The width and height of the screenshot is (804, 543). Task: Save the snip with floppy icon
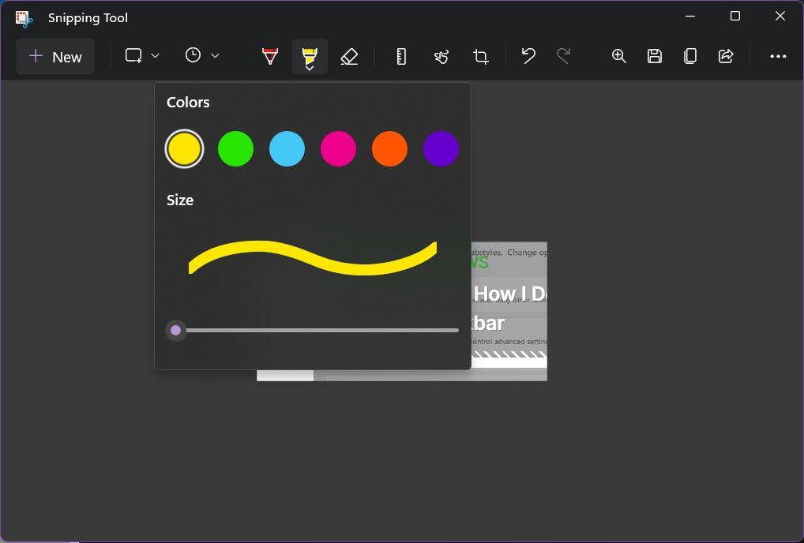point(654,56)
